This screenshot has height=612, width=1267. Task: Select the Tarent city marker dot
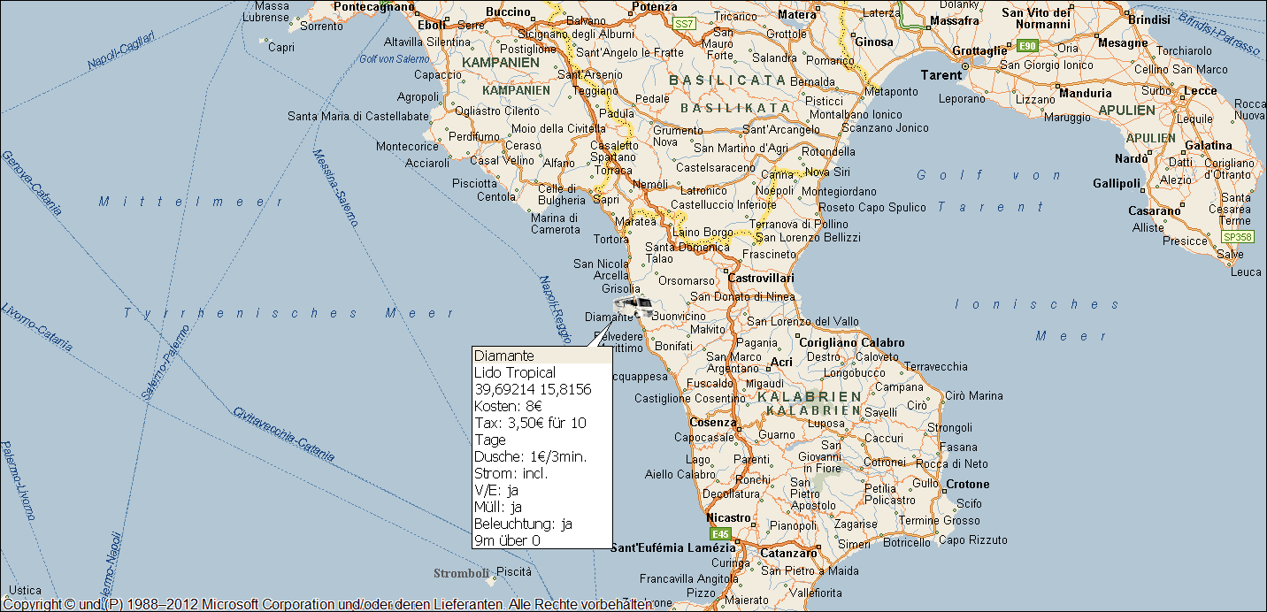[x=965, y=65]
